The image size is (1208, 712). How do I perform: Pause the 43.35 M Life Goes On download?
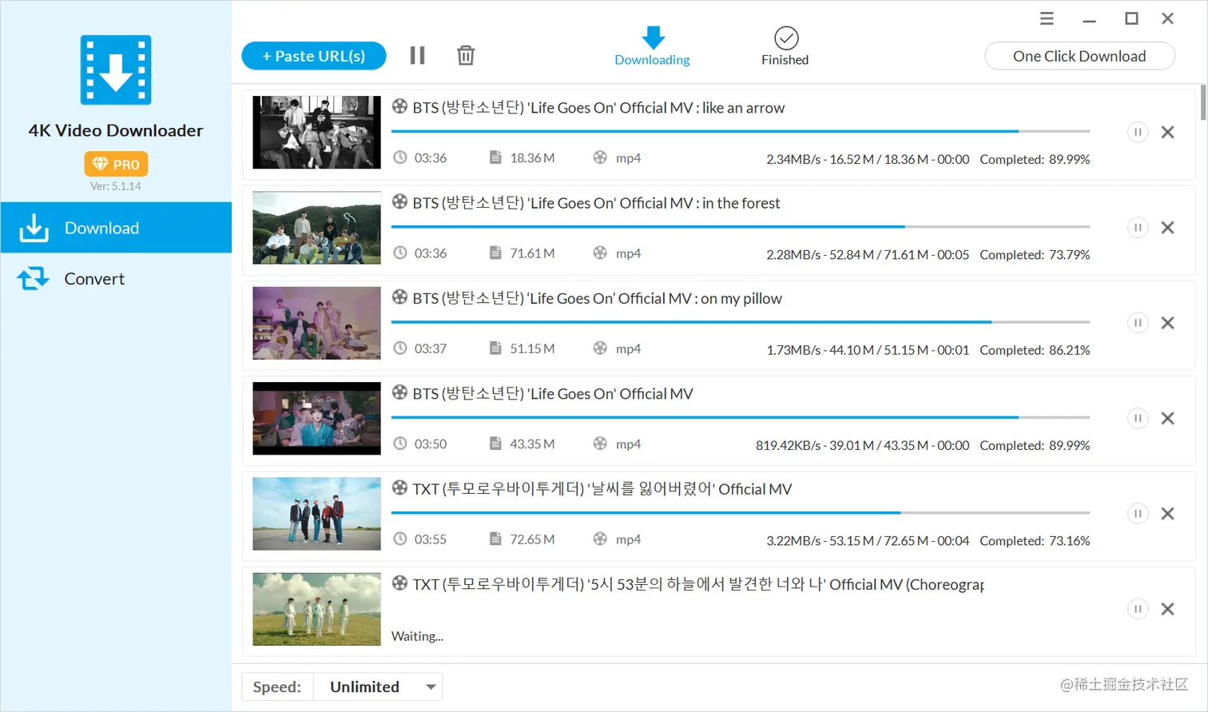tap(1138, 418)
